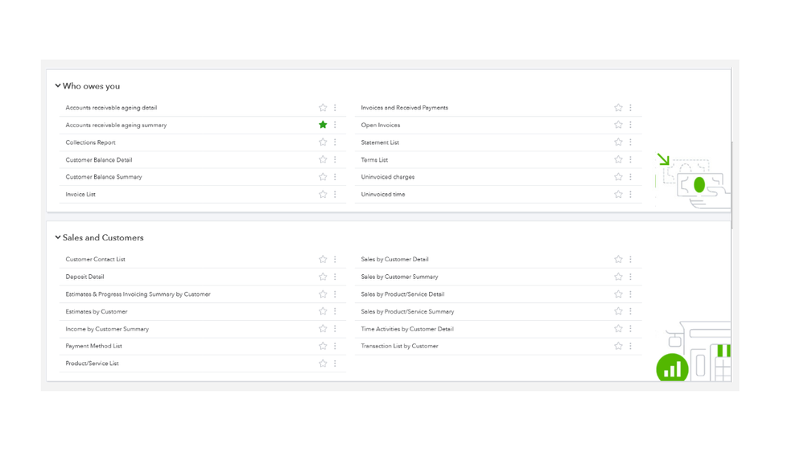The height and width of the screenshot is (452, 804).
Task: Open more options for Open Invoices report
Action: click(631, 125)
